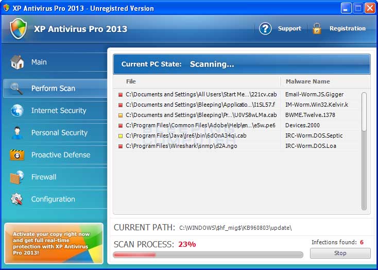Click the Internet Security globe icon
This screenshot has width=378, height=270.
coord(17,111)
